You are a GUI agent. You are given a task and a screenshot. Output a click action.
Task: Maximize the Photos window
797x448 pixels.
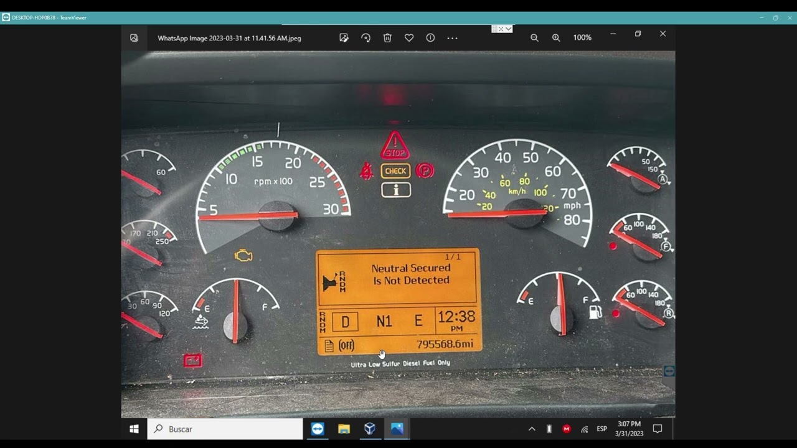click(x=638, y=34)
